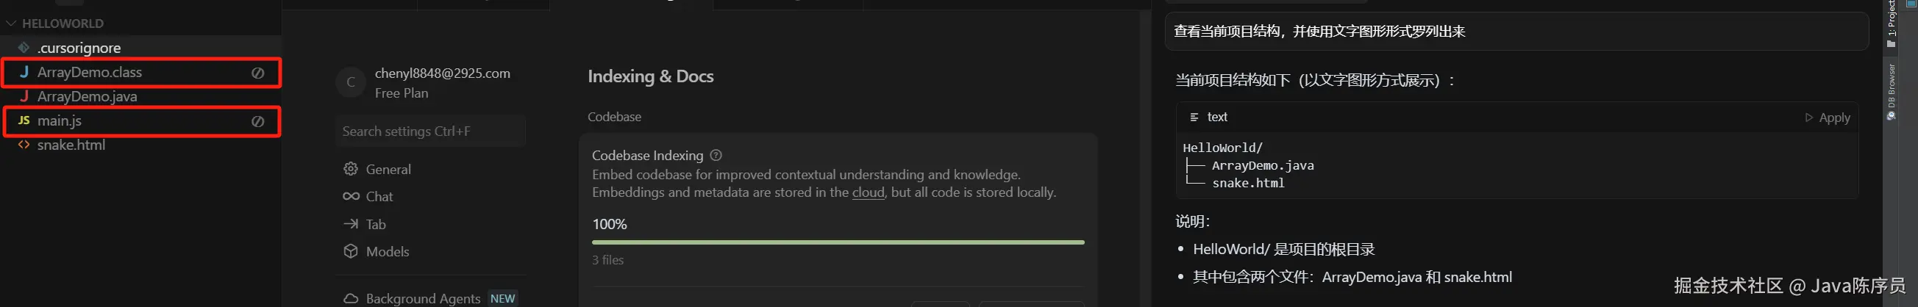1918x307 pixels.
Task: Click the ignored icon on main.js
Action: point(257,121)
